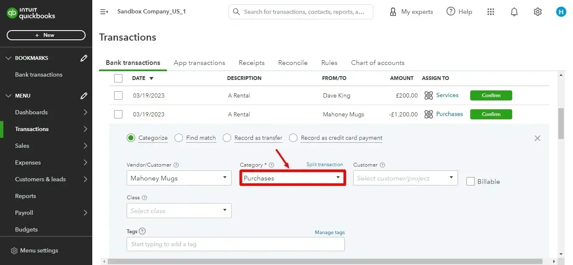Open the Purchases category link in row
This screenshot has width=573, height=265.
[450, 114]
